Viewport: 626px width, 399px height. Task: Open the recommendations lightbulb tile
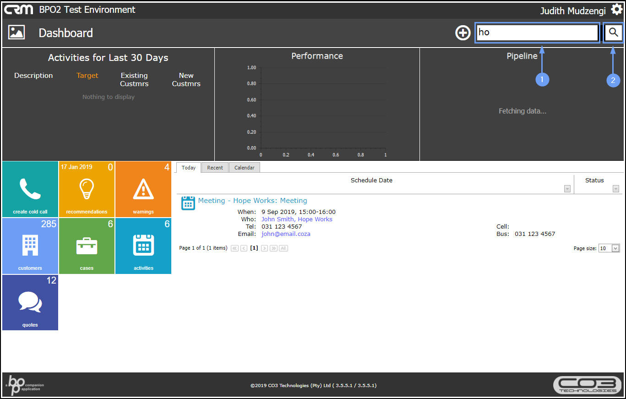pos(87,189)
